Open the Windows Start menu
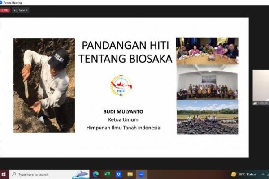Screen dimensions: 269x179 click(4, 175)
